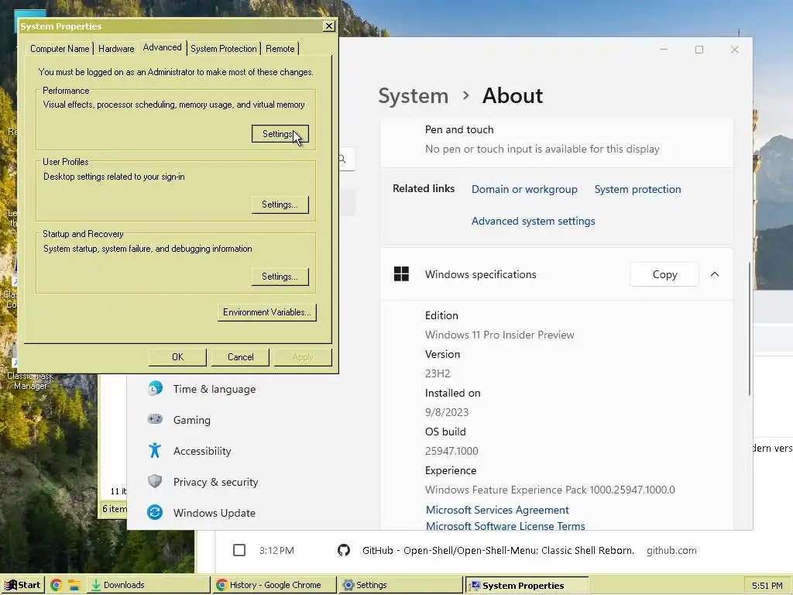793x595 pixels.
Task: Cancel the System Properties dialog
Action: (240, 356)
